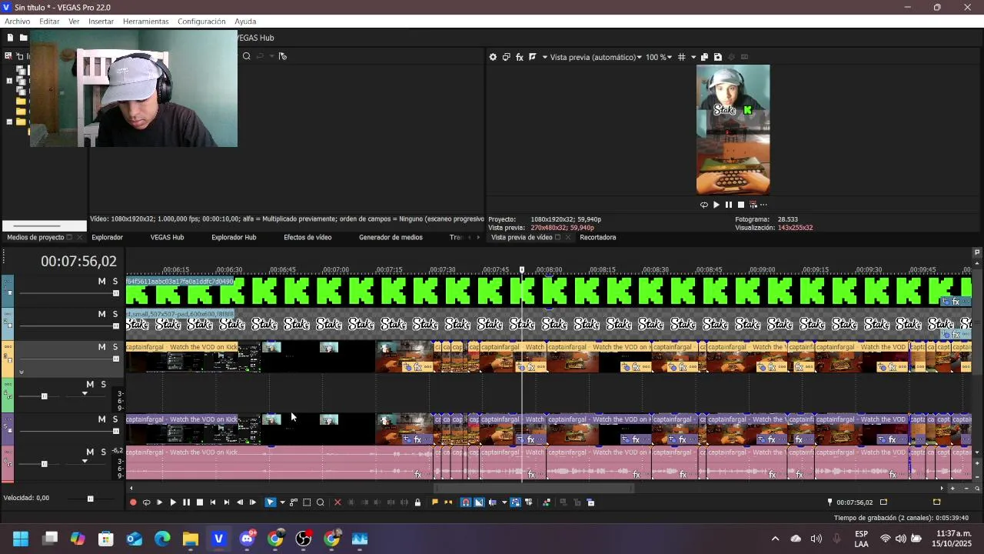984x554 pixels.
Task: Solo the first video track (green K)
Action: (115, 282)
